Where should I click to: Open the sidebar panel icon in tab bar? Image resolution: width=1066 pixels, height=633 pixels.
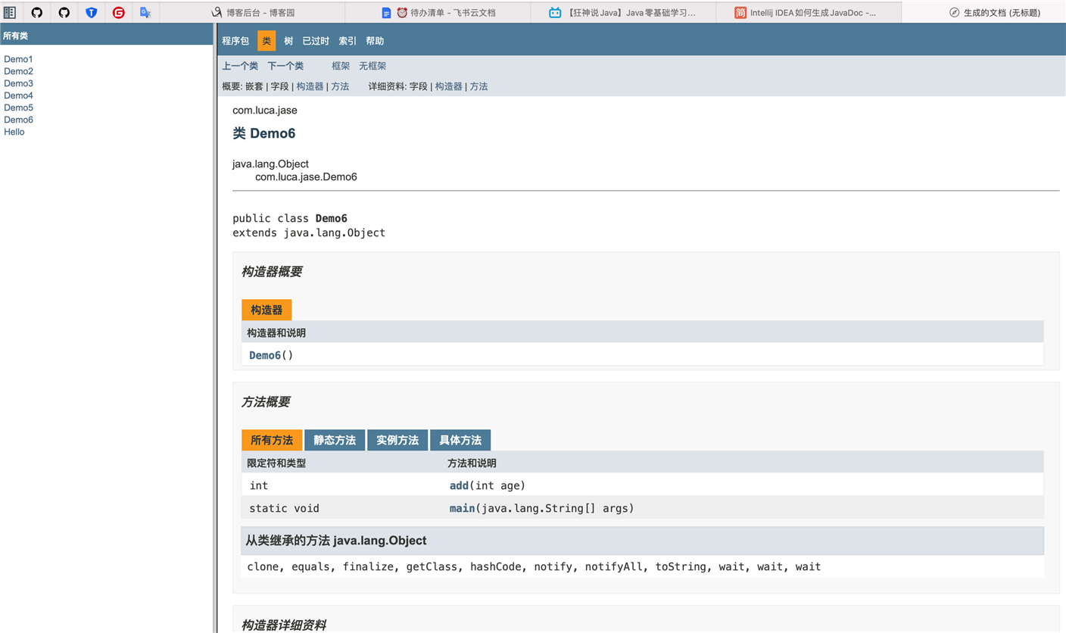coord(10,12)
